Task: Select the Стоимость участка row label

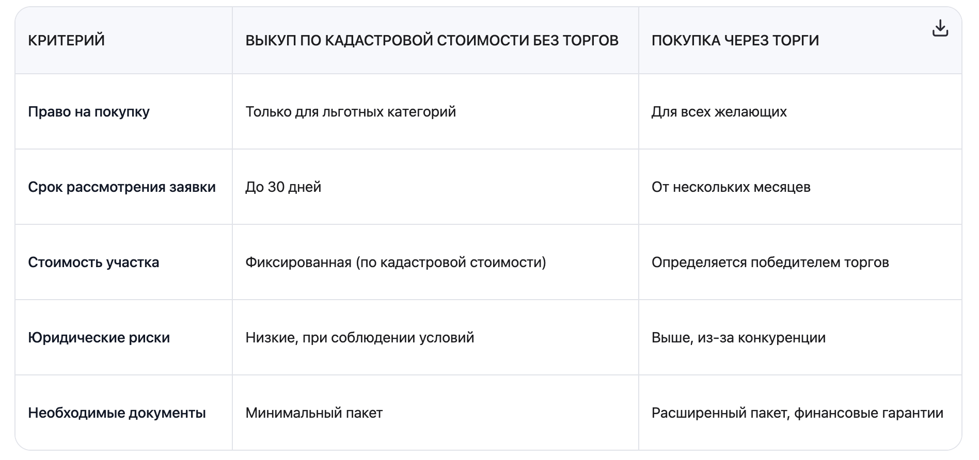Action: [x=93, y=262]
